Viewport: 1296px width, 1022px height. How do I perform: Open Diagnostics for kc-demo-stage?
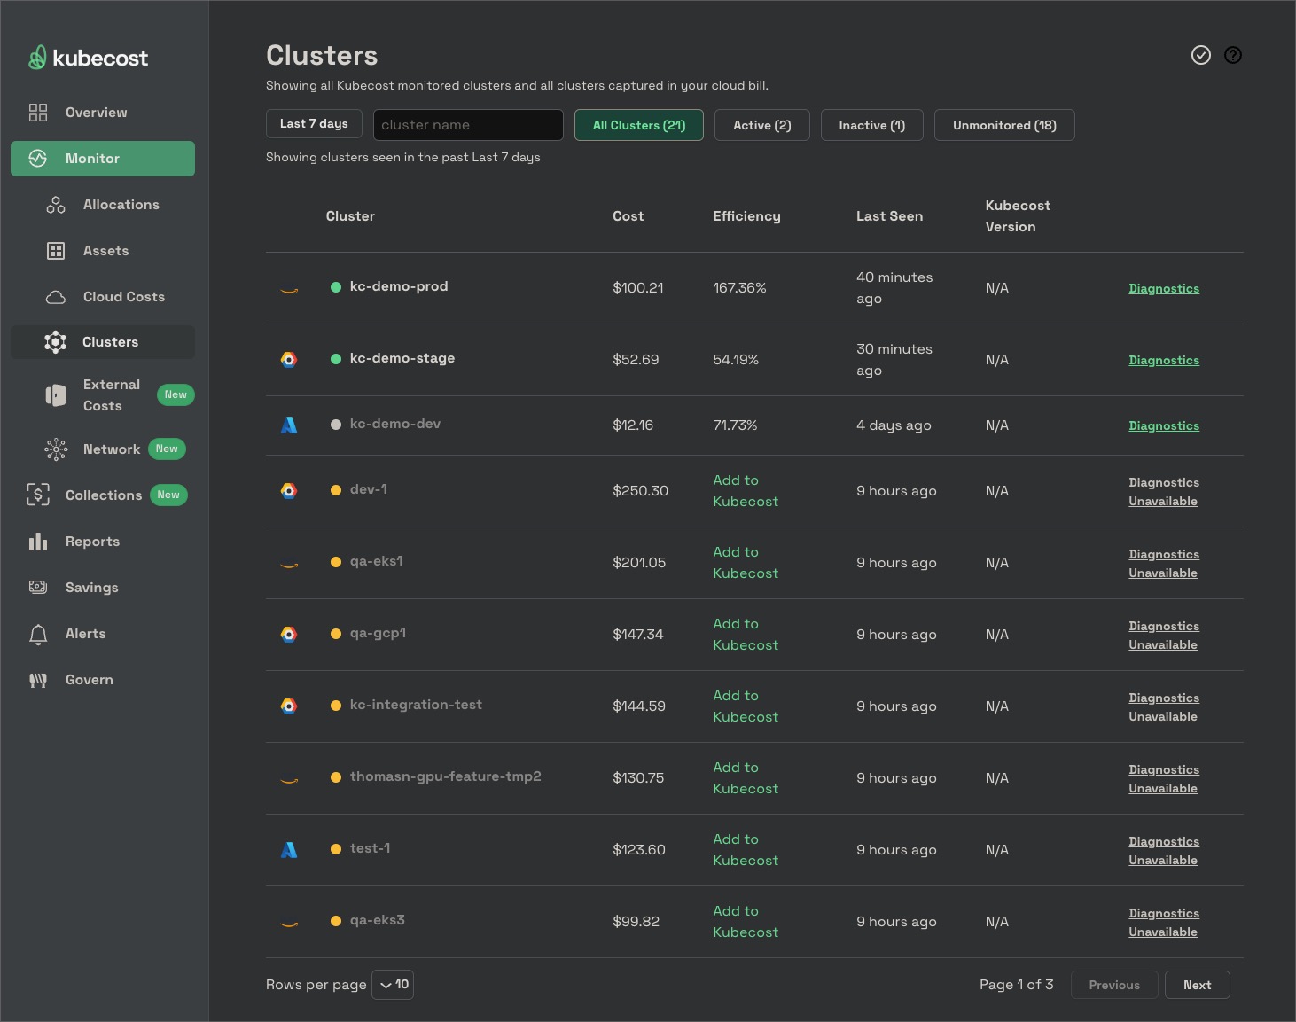coord(1164,360)
